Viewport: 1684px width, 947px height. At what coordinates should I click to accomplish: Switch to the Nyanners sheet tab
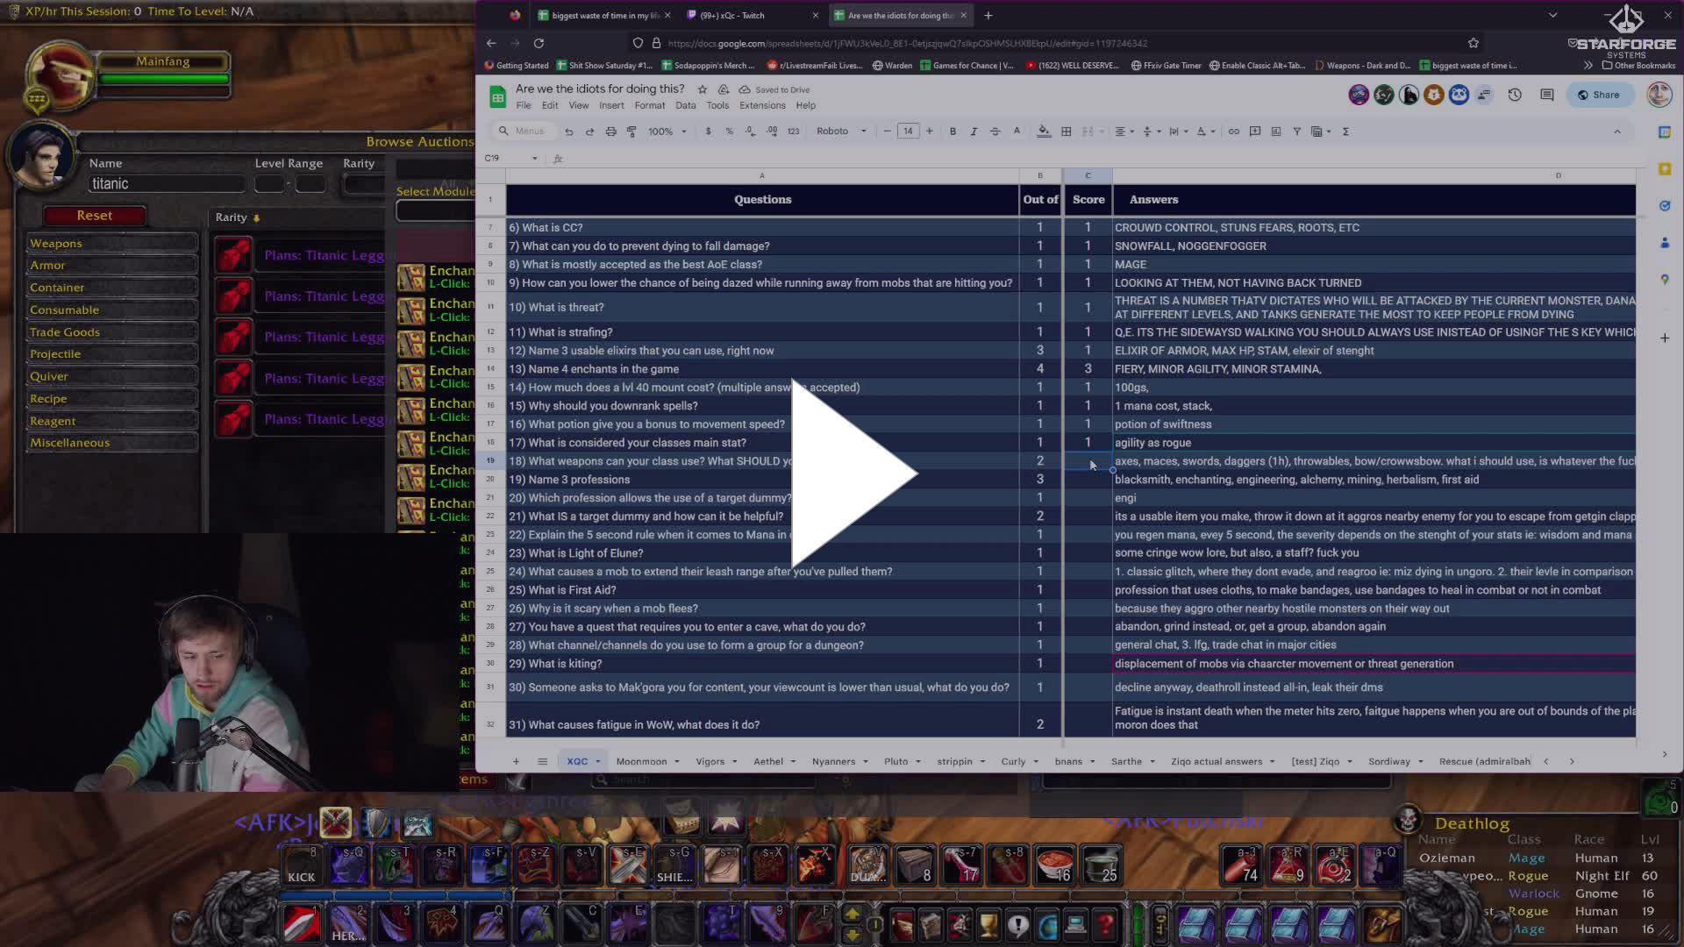pos(833,761)
